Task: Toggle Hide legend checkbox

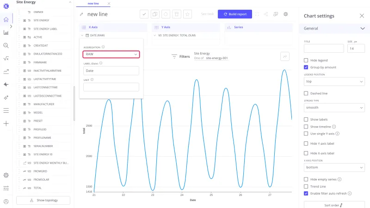Action: click(306, 61)
